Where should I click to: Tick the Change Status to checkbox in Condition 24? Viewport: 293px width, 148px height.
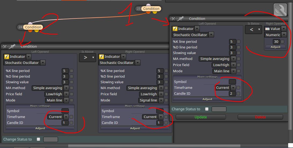(x=38, y=139)
